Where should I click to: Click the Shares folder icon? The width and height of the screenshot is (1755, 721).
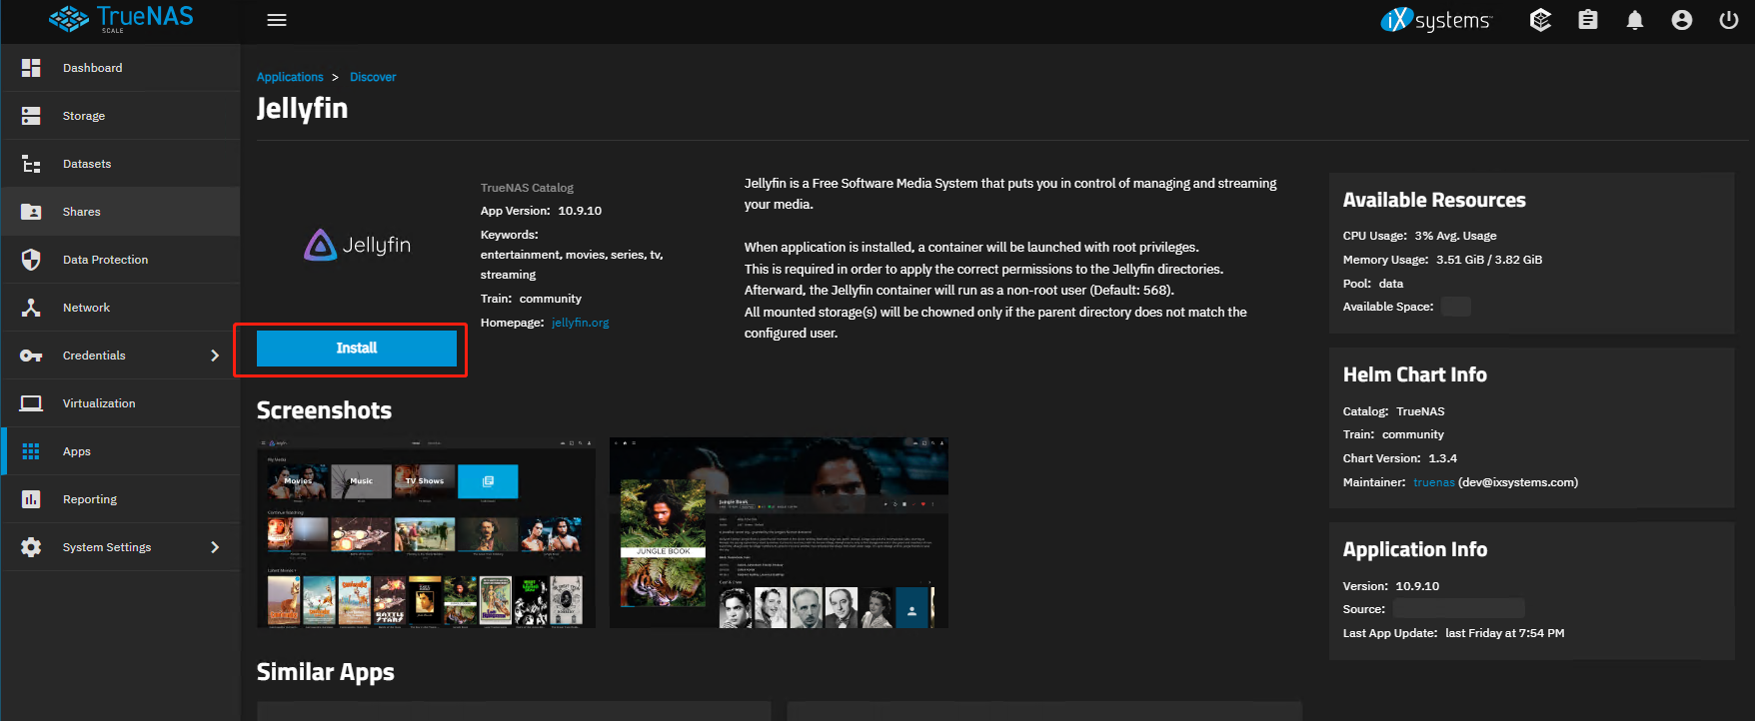click(31, 212)
